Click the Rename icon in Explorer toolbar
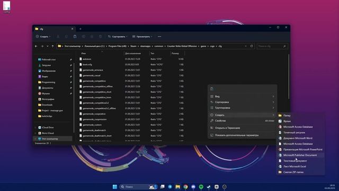339x191 pixels. [84, 37]
